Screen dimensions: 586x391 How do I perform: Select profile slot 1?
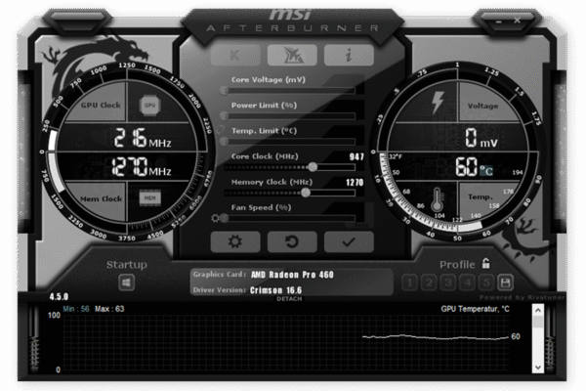(410, 282)
